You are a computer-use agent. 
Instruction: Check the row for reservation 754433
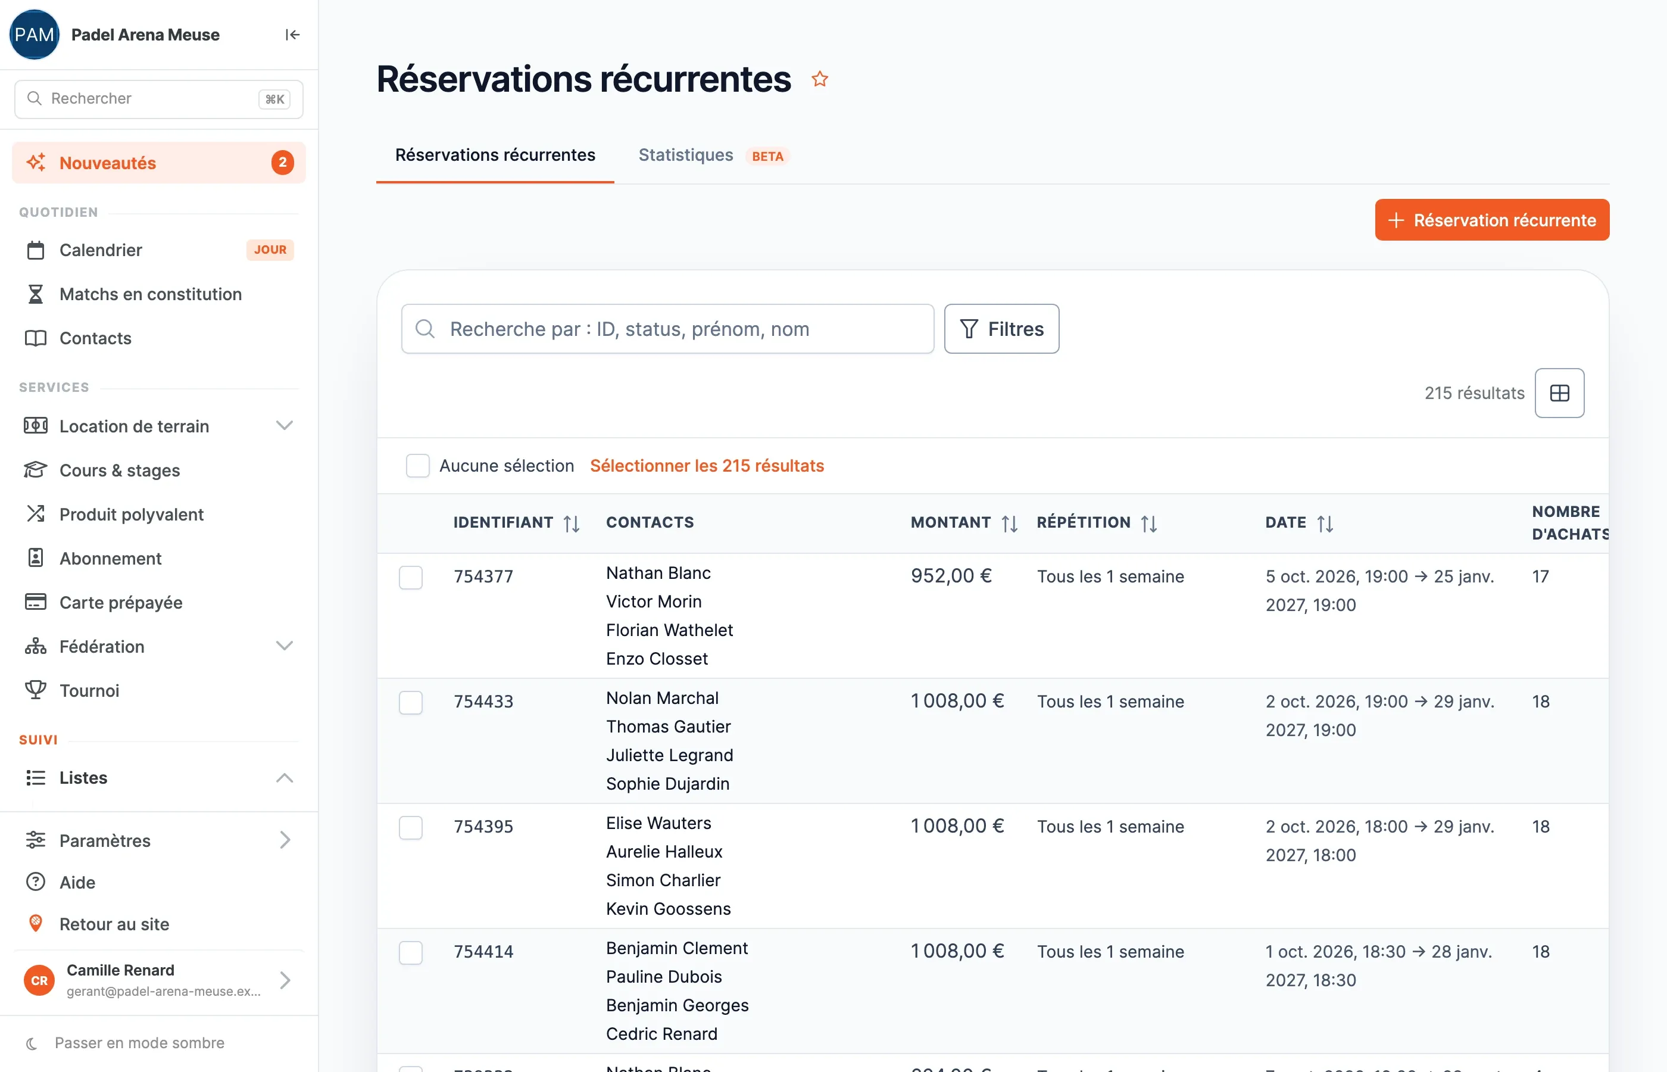click(x=410, y=702)
